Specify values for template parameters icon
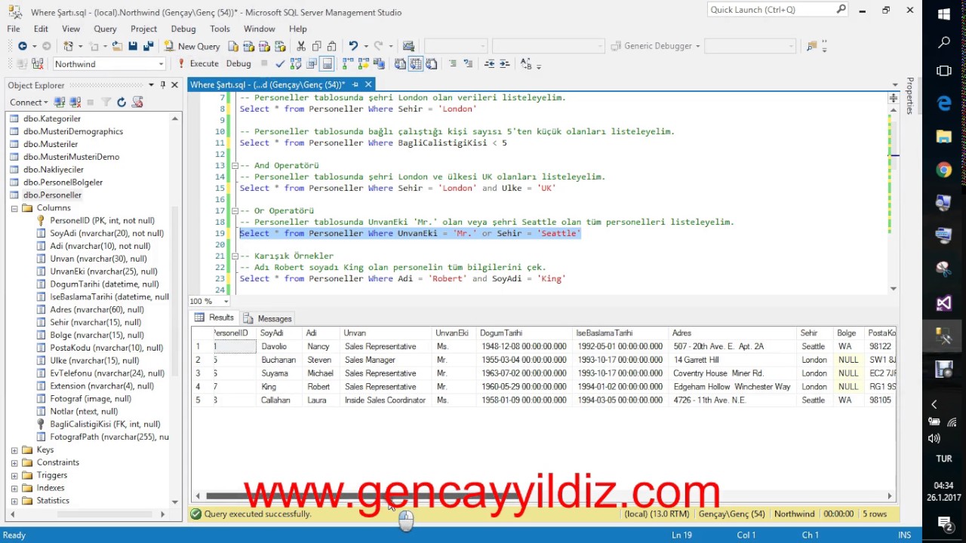 tap(525, 64)
